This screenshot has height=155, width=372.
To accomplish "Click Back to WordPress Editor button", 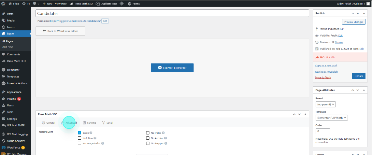I will [60, 31].
